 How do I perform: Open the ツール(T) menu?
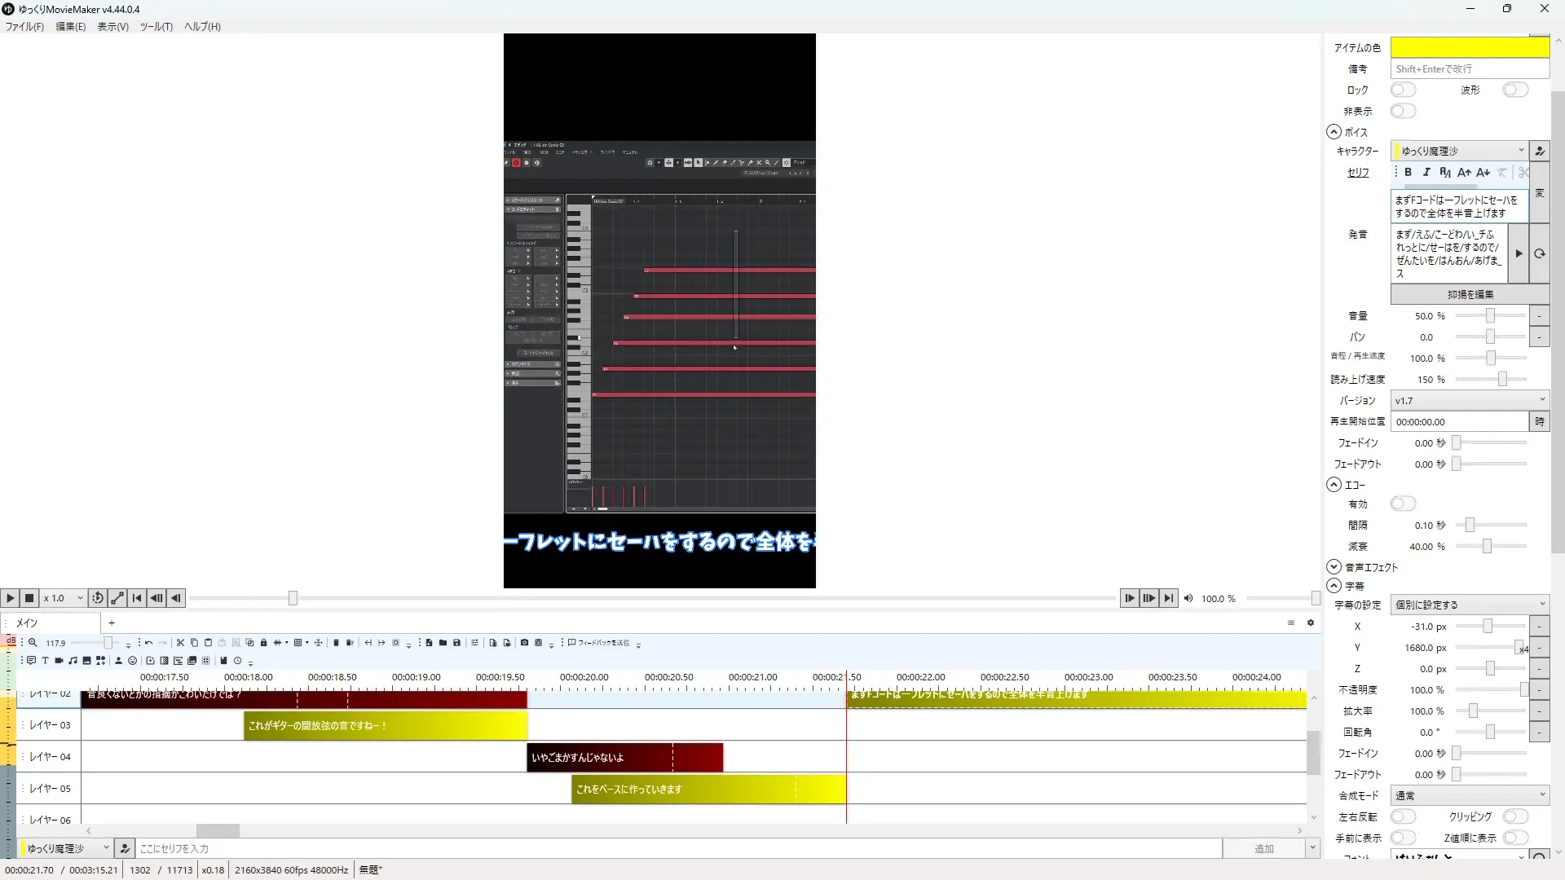point(156,26)
